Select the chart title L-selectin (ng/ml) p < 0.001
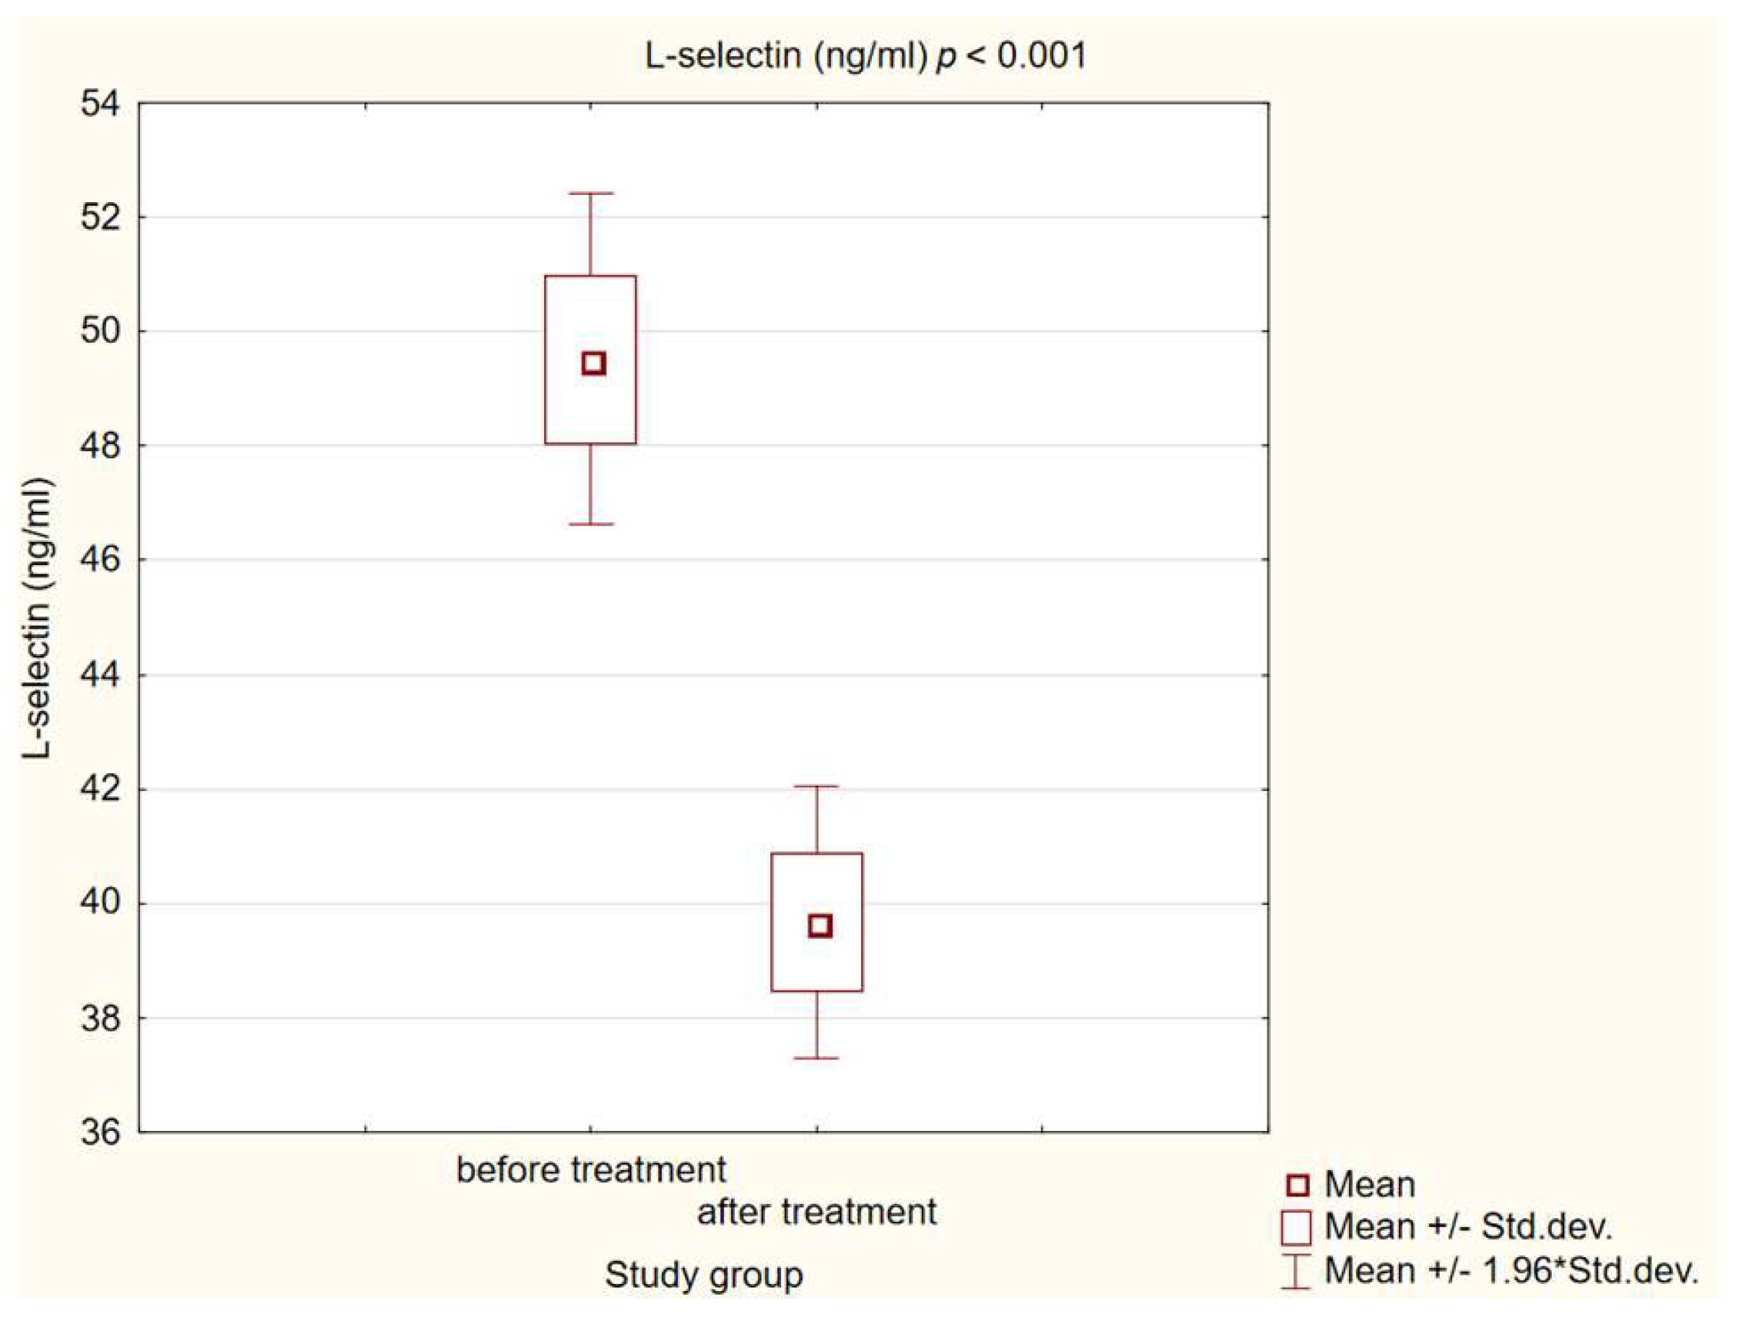Screen dimensions: 1738x1320 (x=866, y=56)
